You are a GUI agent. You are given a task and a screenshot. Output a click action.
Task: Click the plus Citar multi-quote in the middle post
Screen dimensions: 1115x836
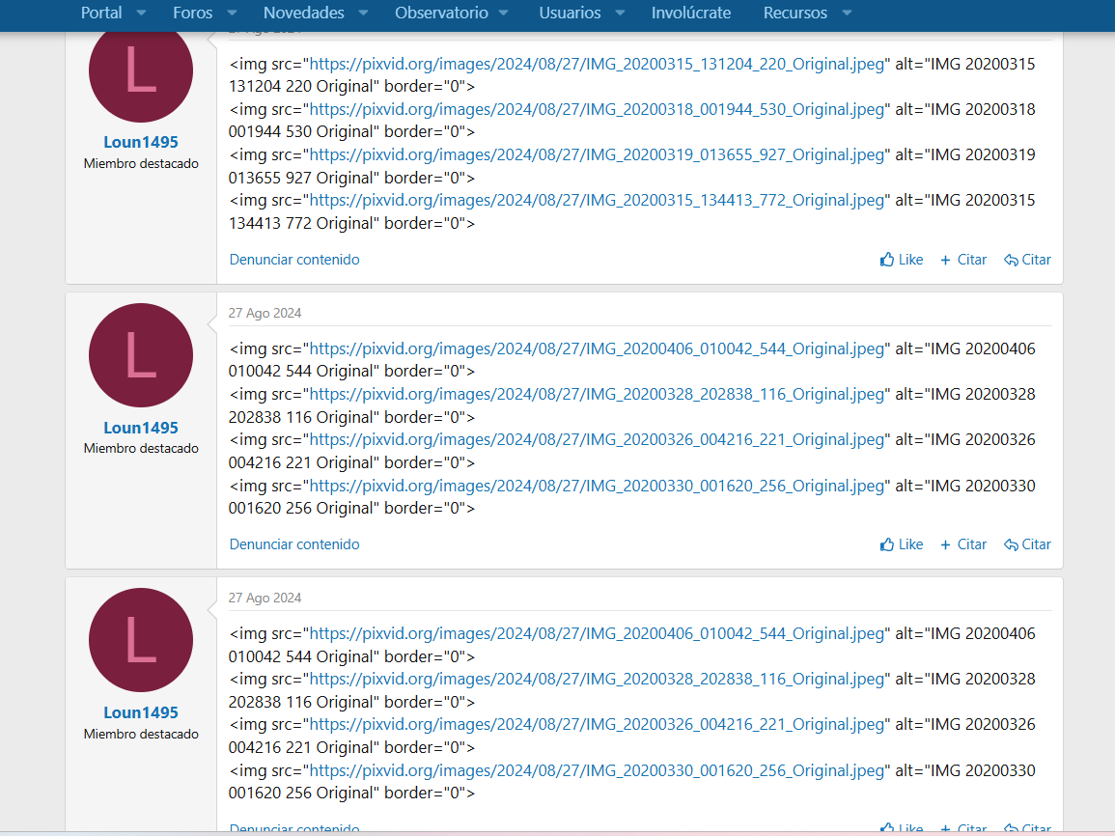tap(963, 544)
